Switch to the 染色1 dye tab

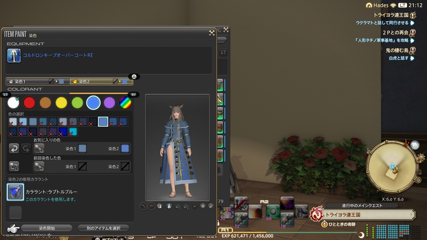pyautogui.click(x=38, y=81)
